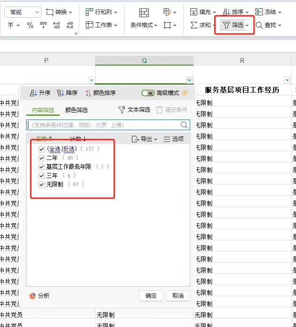Sort filter list by 名称 name
The width and height of the screenshot is (296, 327).
[44, 139]
